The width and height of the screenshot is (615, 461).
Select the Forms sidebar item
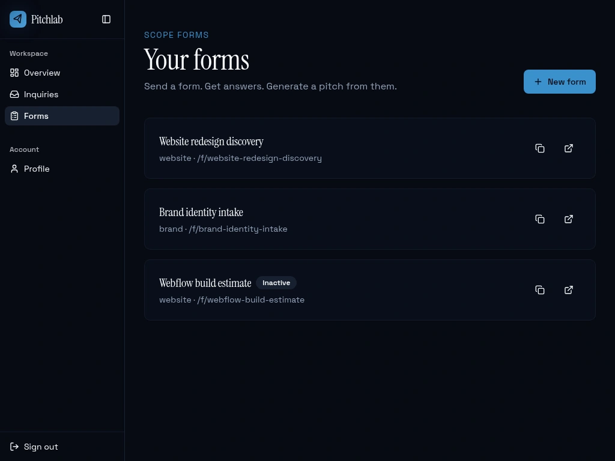36,116
